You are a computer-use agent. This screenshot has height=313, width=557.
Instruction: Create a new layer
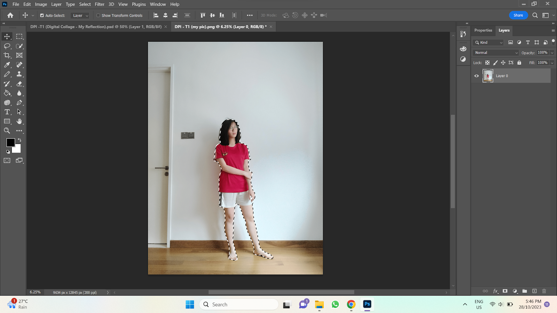[x=534, y=291]
